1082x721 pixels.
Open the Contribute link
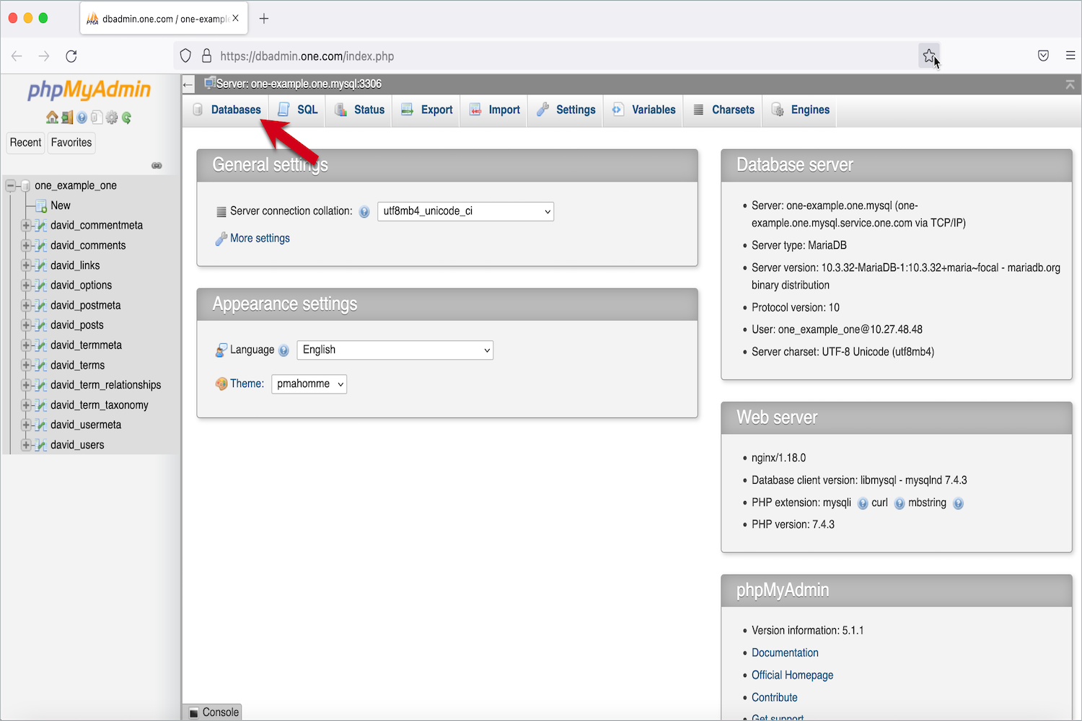pyautogui.click(x=774, y=698)
